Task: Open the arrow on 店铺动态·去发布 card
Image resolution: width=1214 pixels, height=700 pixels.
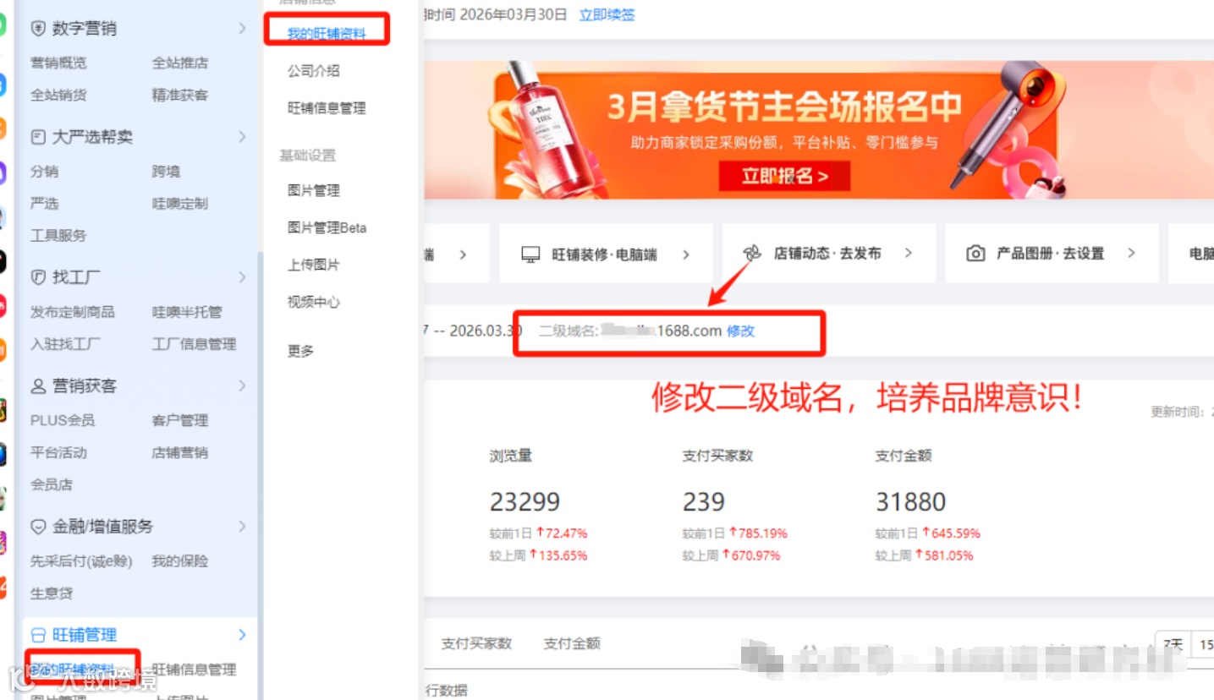Action: click(909, 253)
